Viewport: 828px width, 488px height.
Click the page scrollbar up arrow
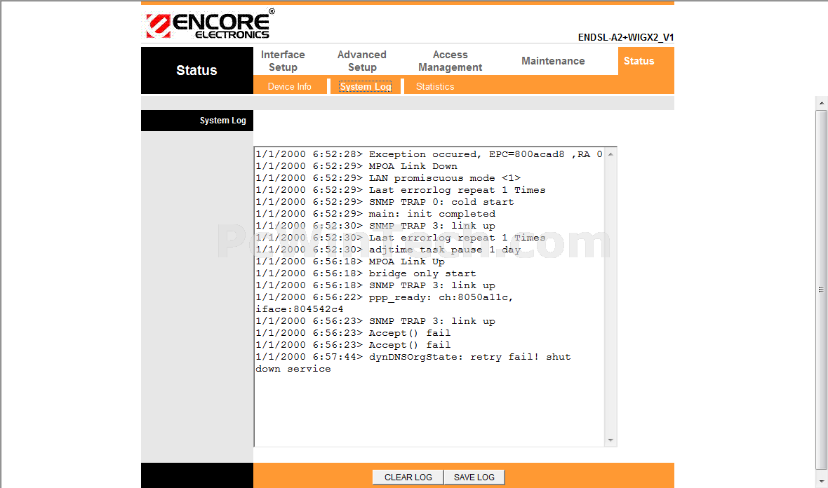[x=821, y=103]
